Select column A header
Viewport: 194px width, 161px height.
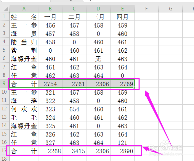tap(24, 9)
